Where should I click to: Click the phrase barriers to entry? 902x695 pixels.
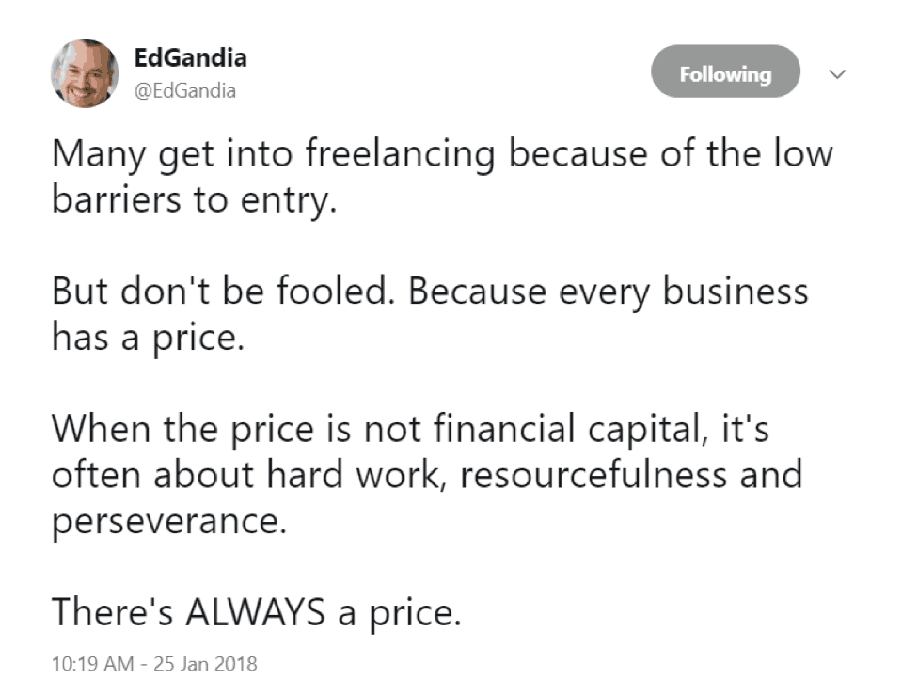(x=195, y=200)
